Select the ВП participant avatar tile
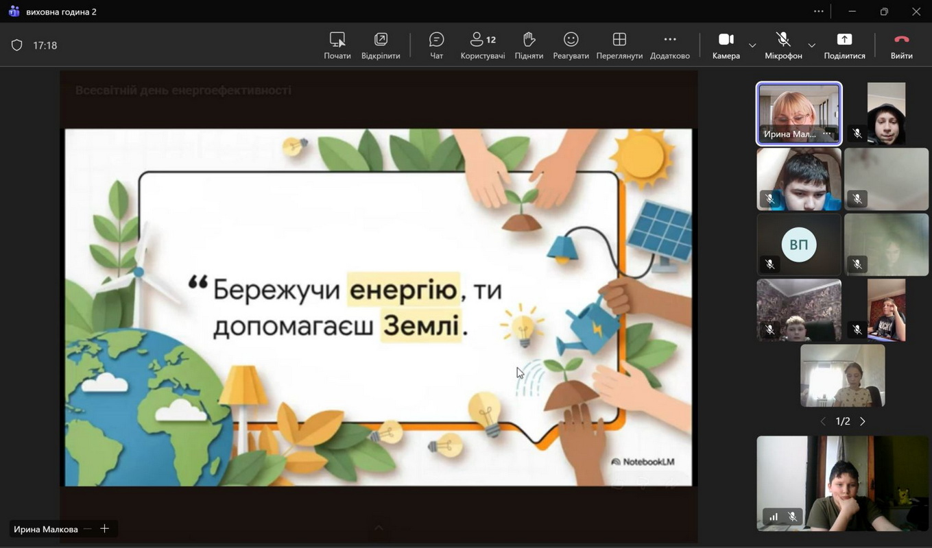The width and height of the screenshot is (932, 548). pos(798,245)
